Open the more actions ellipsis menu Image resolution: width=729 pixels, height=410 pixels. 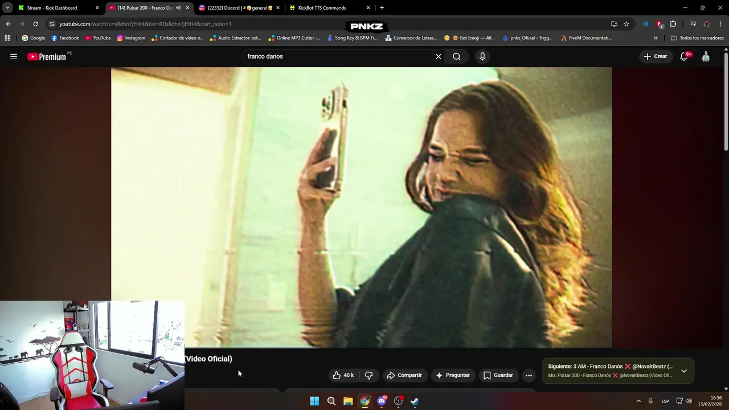click(529, 375)
